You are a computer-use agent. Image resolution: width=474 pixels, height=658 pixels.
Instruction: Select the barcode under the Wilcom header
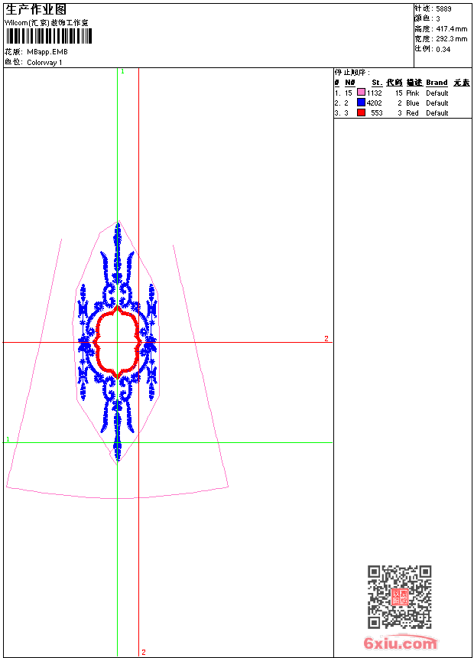[48, 36]
